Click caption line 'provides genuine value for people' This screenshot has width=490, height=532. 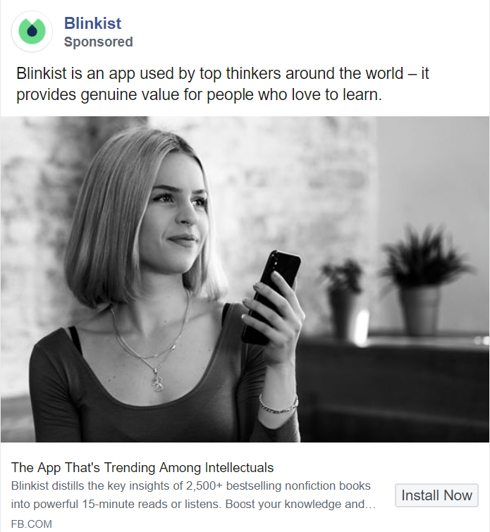[199, 94]
